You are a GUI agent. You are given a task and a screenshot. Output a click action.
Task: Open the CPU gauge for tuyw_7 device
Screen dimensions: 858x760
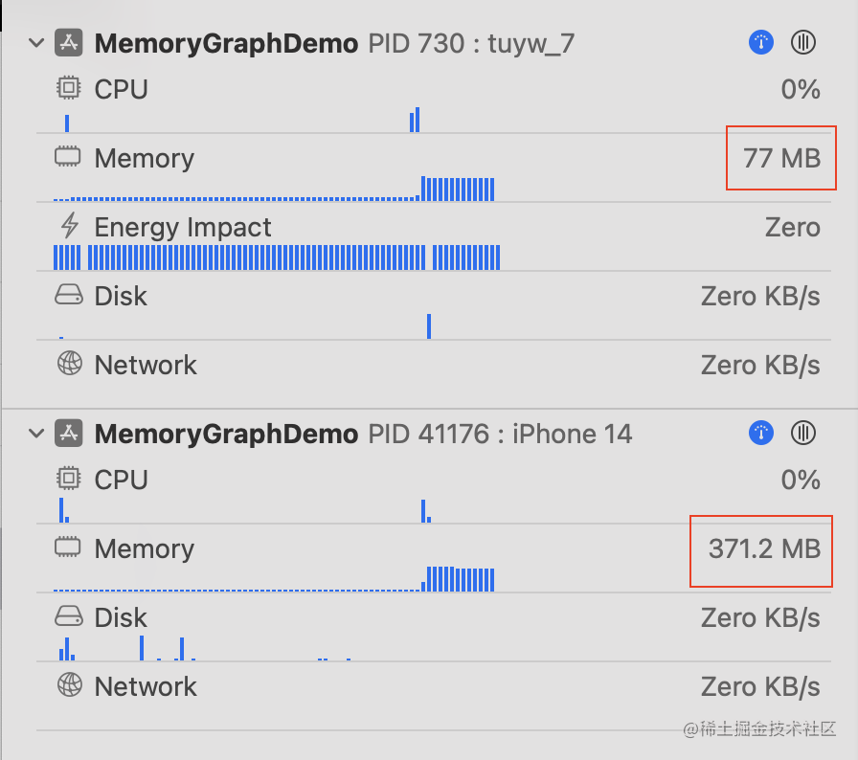coord(434,101)
